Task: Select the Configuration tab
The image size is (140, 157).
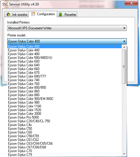Action: pos(43,14)
